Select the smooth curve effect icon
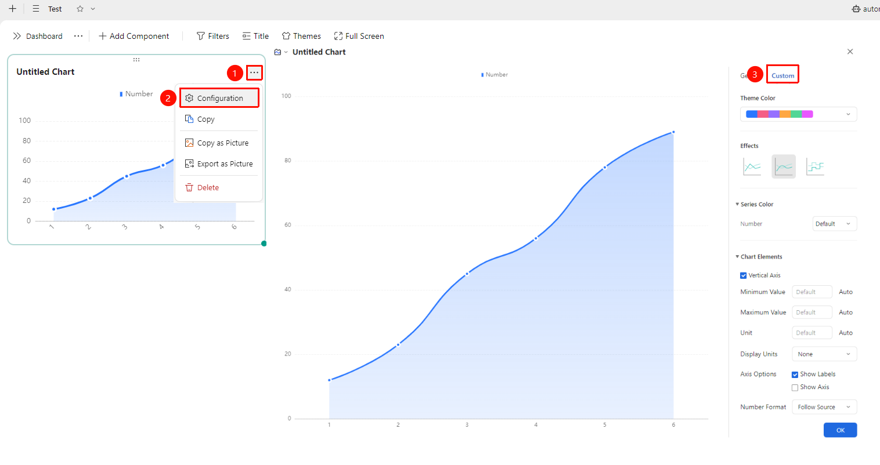Screen dimensions: 880x465 [x=783, y=166]
